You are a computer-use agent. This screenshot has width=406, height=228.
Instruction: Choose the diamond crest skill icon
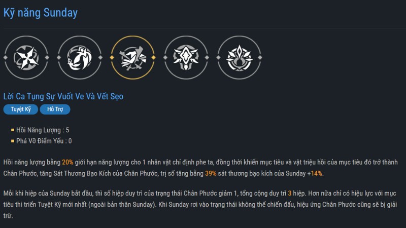186,58
